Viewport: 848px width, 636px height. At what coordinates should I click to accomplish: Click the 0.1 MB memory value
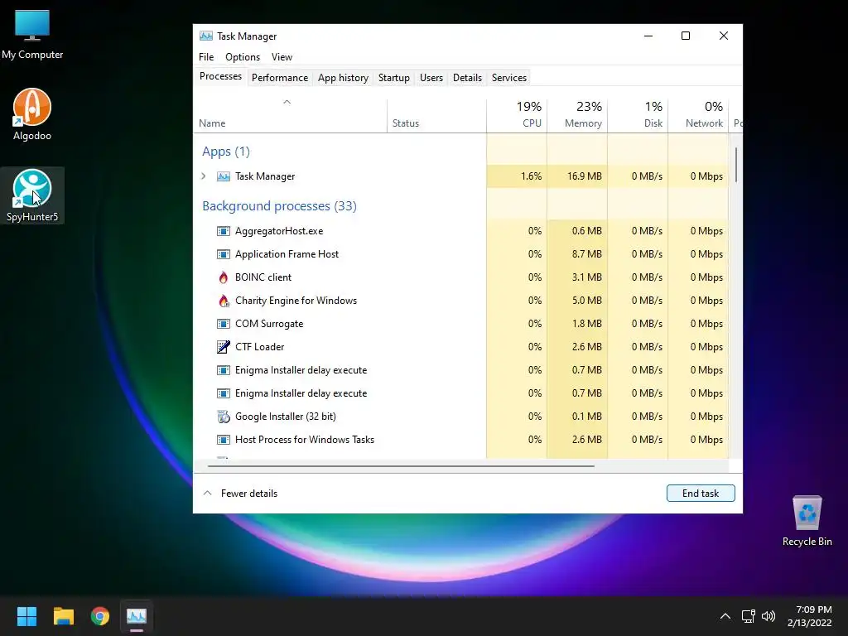(587, 417)
